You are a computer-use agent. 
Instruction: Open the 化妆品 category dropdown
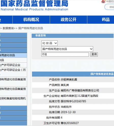50,43
